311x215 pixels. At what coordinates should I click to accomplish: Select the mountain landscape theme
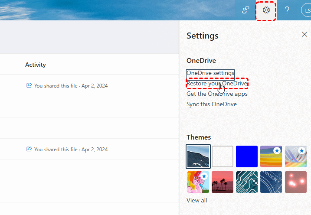198,156
